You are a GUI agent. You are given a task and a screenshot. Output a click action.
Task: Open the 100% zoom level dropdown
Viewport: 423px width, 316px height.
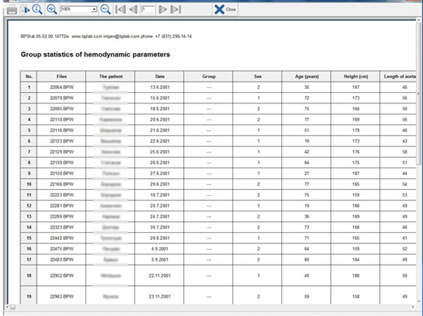[94, 10]
